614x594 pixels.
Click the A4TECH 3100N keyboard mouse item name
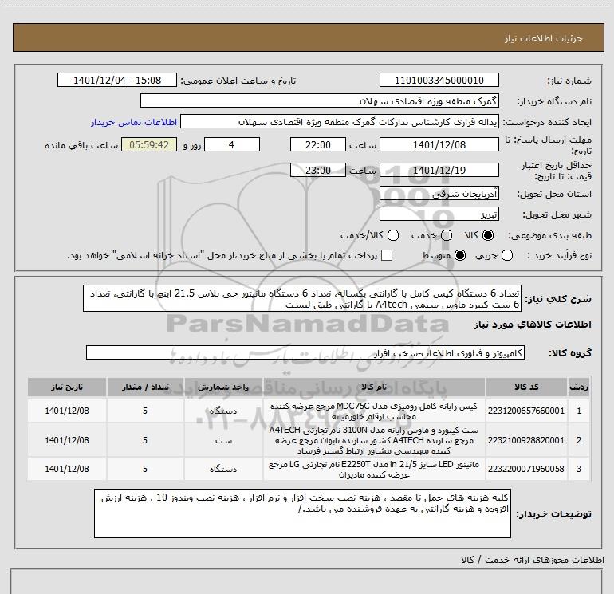[374, 440]
